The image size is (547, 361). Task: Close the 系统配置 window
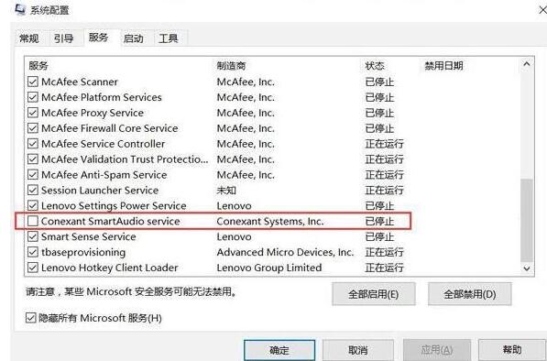tap(542, 10)
